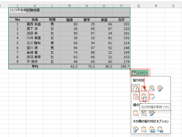Select Keep Source Column Widths paste icon

click(144, 97)
